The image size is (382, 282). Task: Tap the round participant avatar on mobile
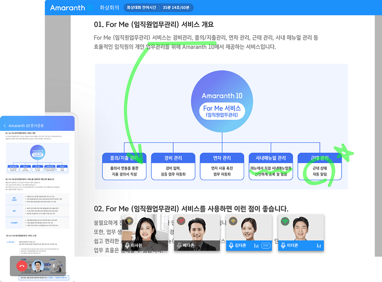click(x=38, y=266)
